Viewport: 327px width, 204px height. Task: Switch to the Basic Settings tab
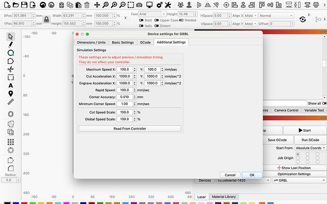click(x=123, y=42)
